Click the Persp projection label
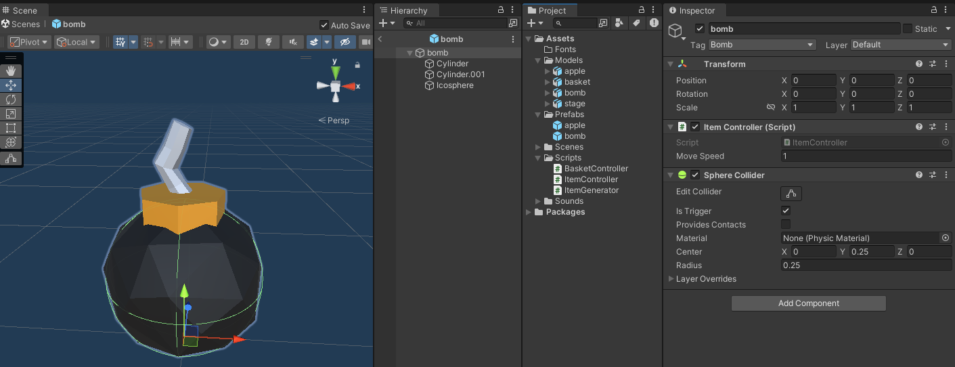This screenshot has width=955, height=367. click(338, 121)
